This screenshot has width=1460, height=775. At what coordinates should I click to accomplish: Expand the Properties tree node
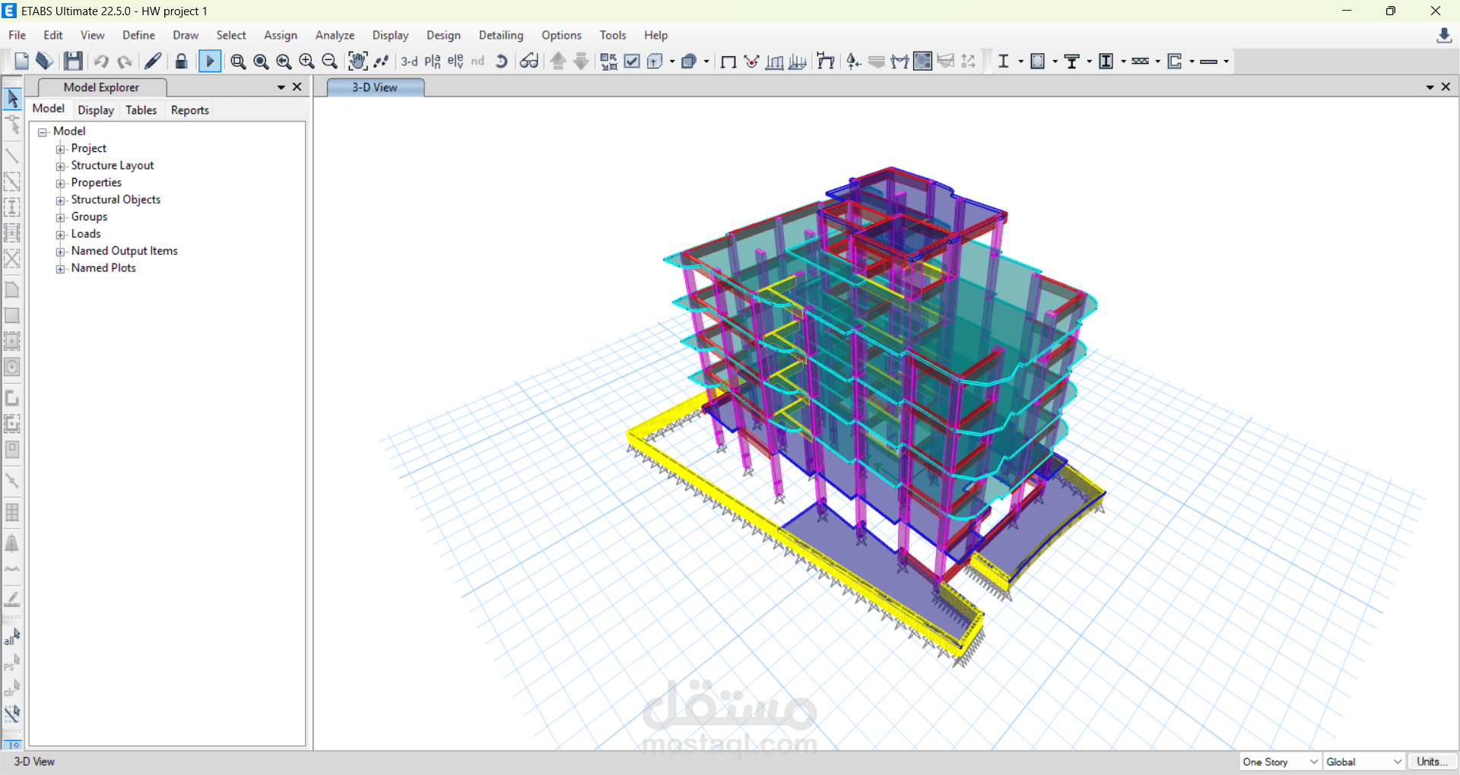pos(60,183)
